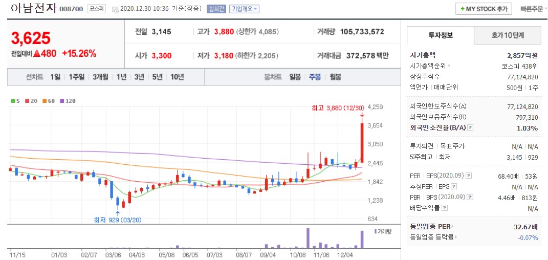This screenshot has width=548, height=260.
Task: Select the 3년 line chart period
Action: point(139,77)
